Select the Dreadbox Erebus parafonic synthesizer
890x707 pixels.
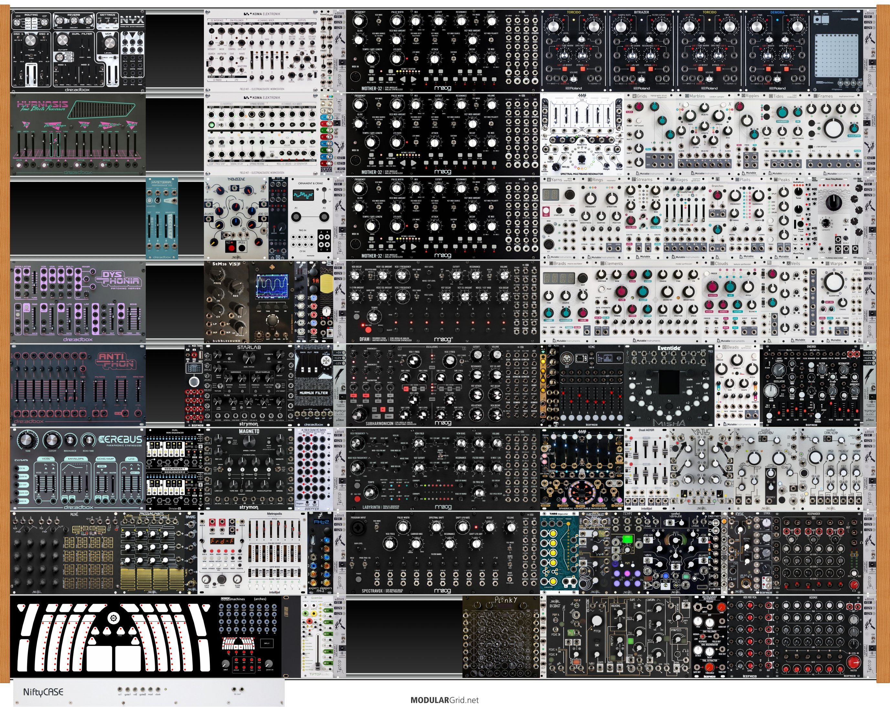coord(78,469)
